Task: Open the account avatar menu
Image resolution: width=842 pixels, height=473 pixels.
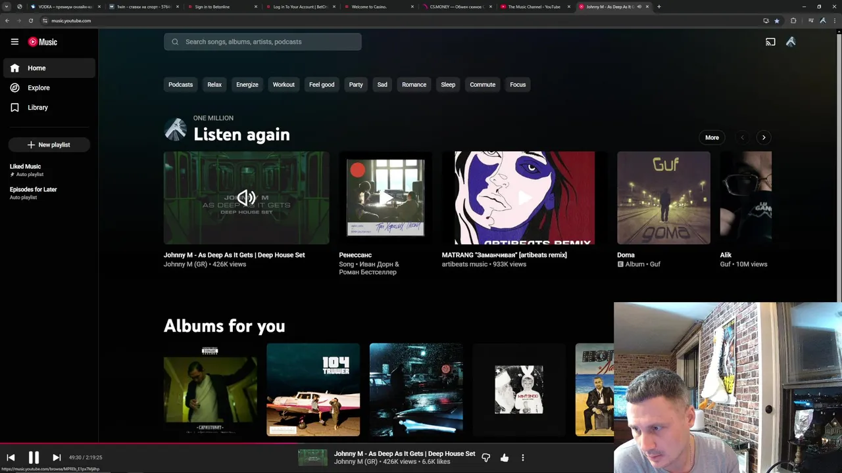Action: coord(791,41)
